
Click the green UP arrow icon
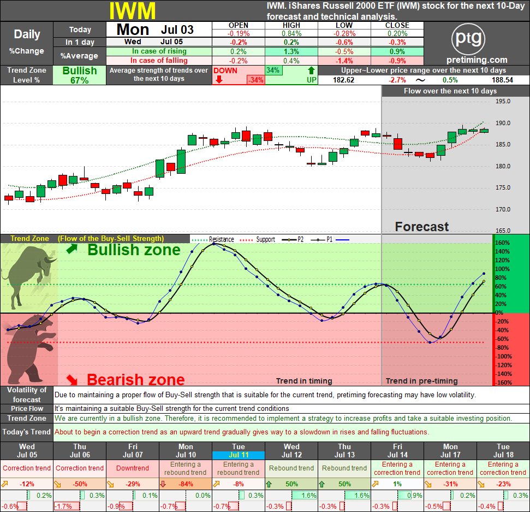[x=311, y=70]
